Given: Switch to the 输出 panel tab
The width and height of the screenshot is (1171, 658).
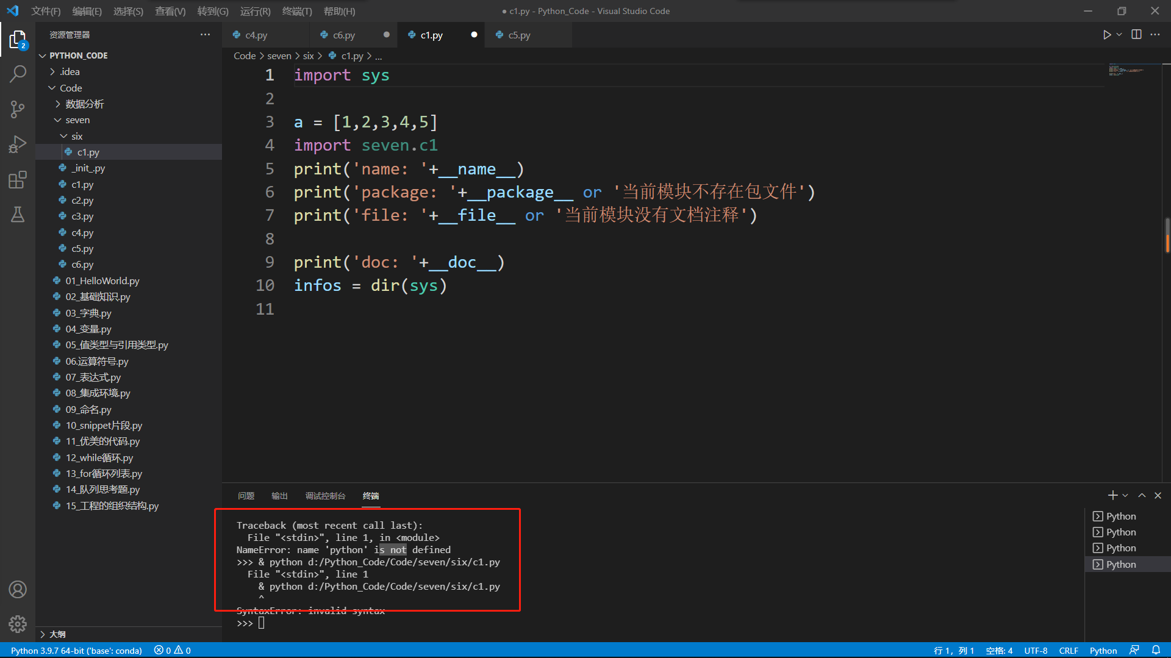Looking at the screenshot, I should tap(279, 496).
